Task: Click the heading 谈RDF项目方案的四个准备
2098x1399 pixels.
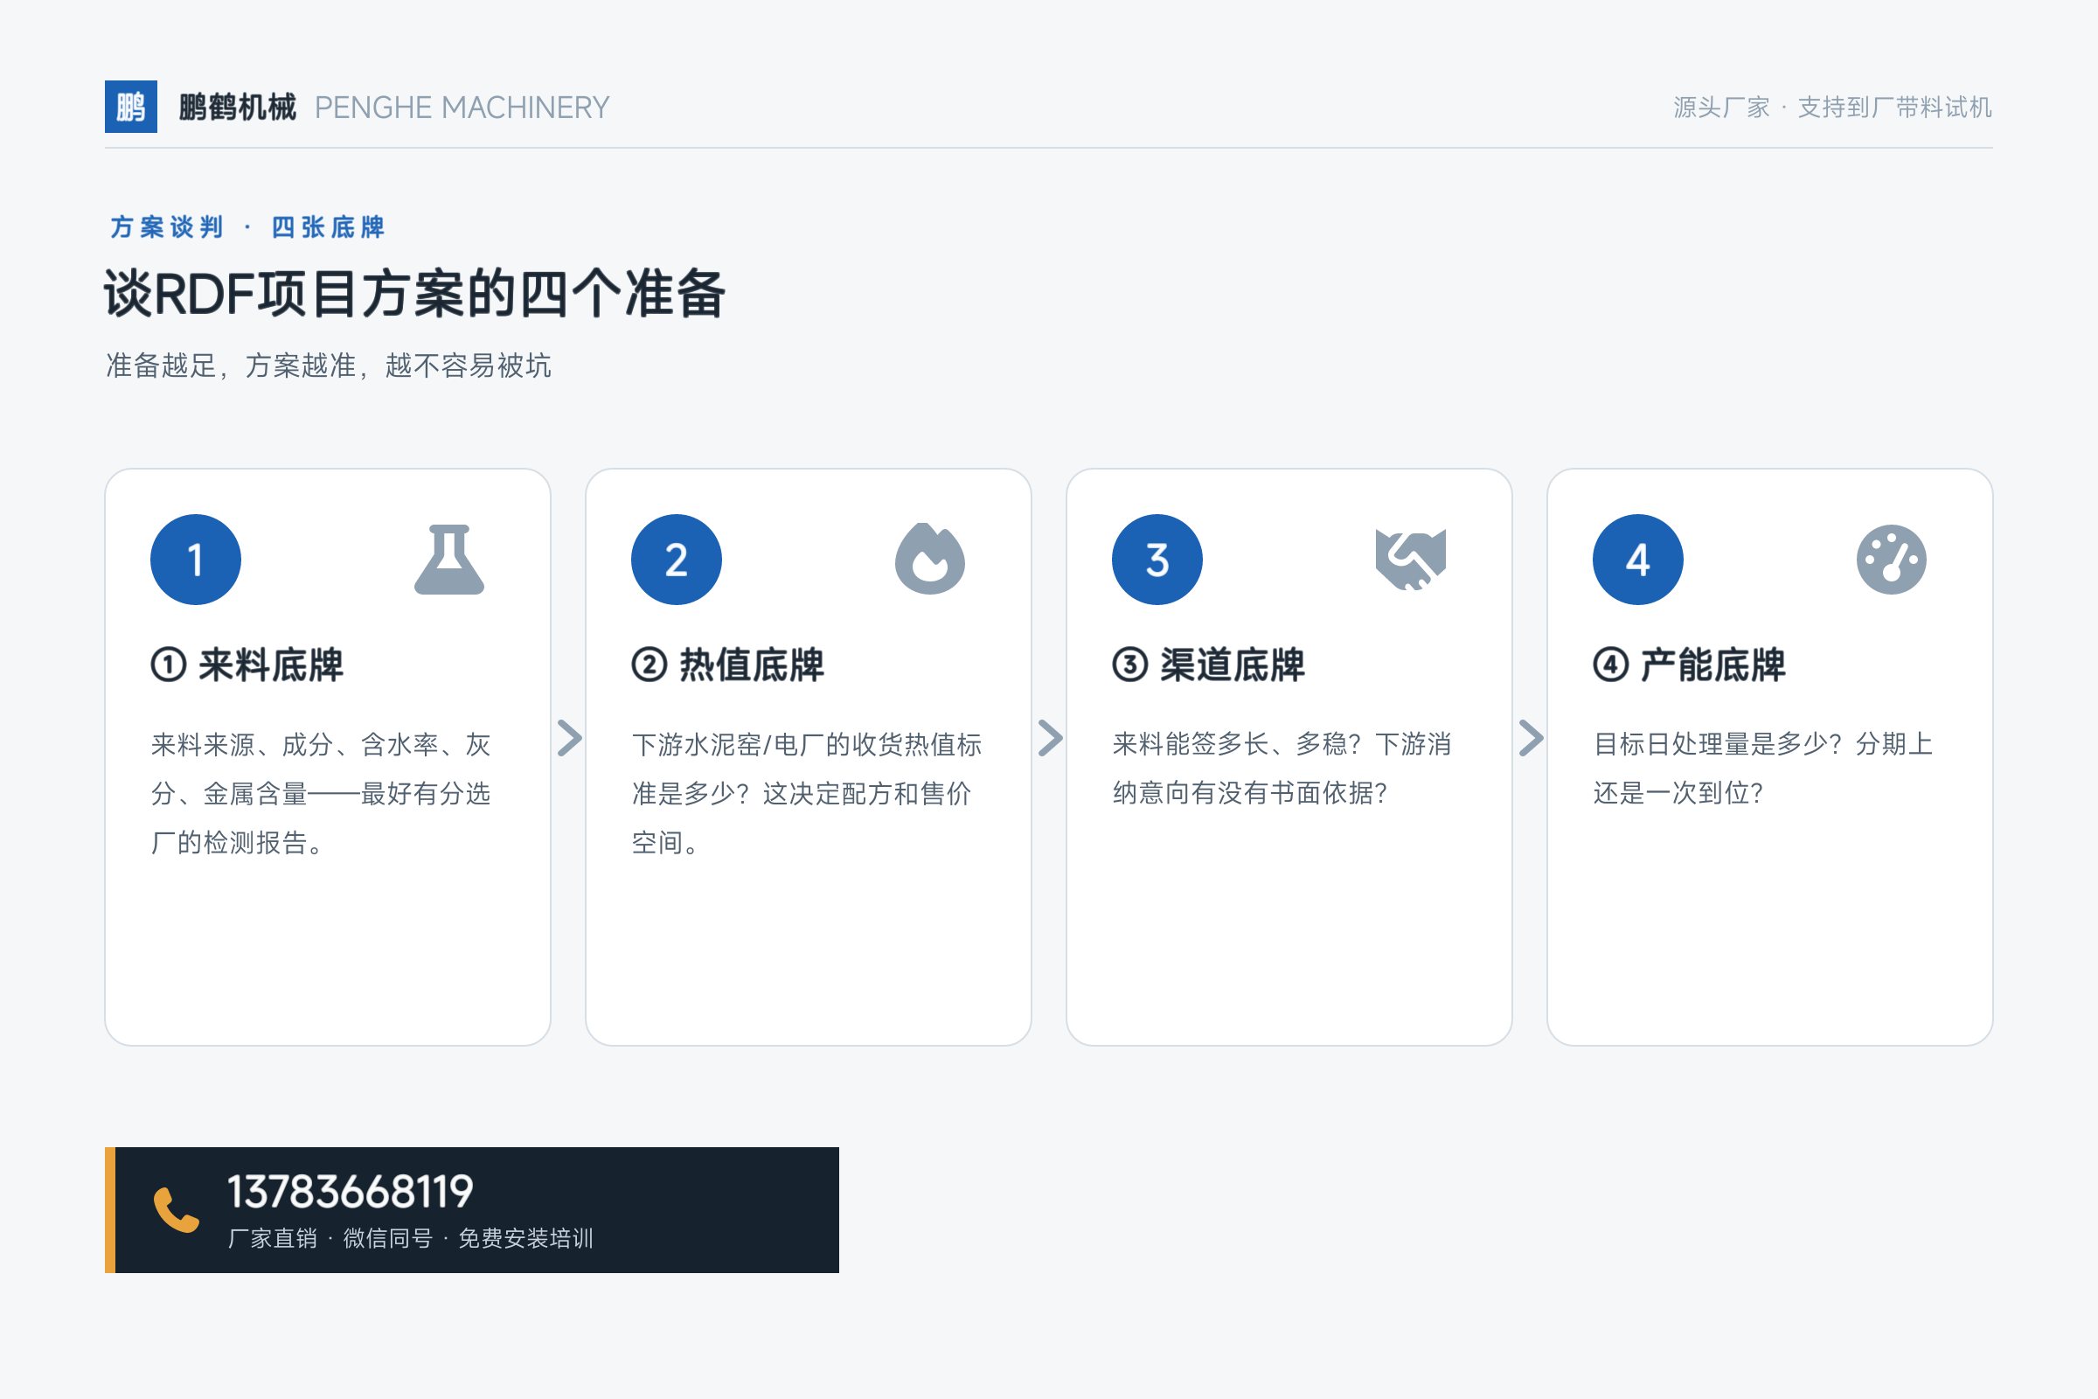Action: click(414, 294)
